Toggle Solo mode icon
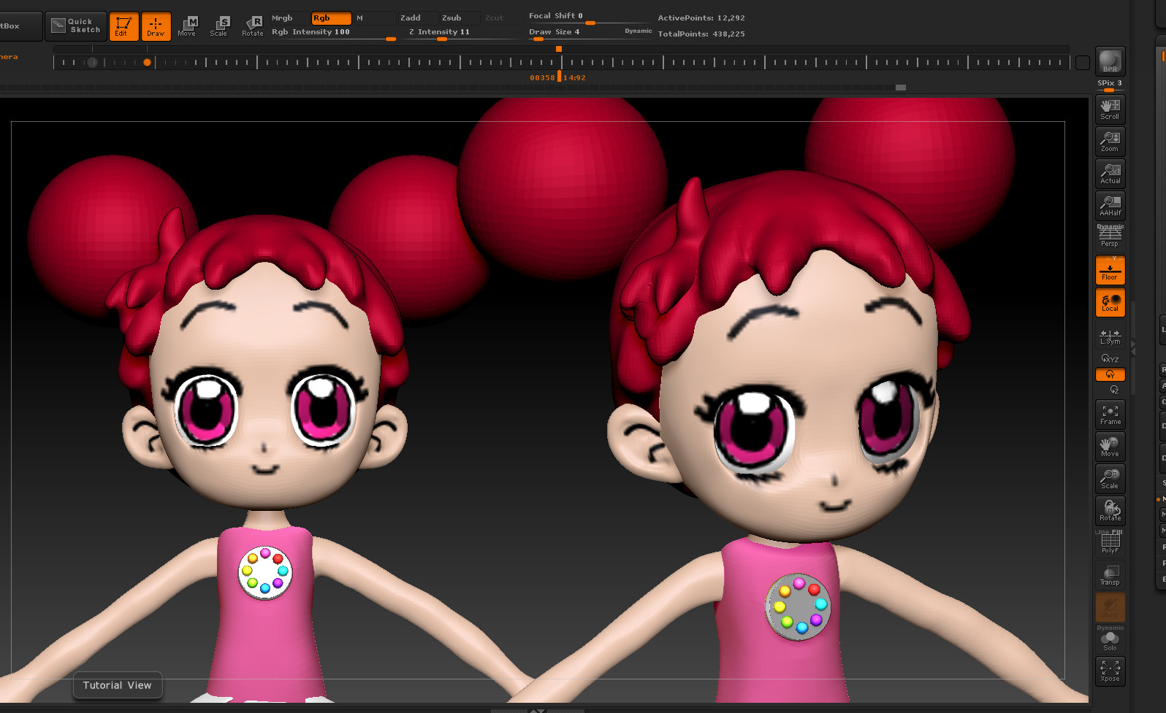 tap(1110, 640)
